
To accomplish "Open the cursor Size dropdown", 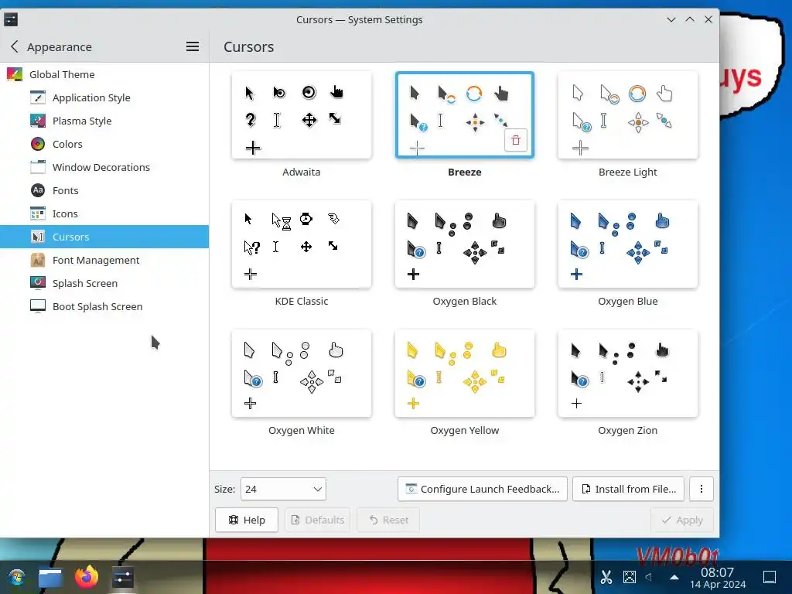I will pos(283,489).
